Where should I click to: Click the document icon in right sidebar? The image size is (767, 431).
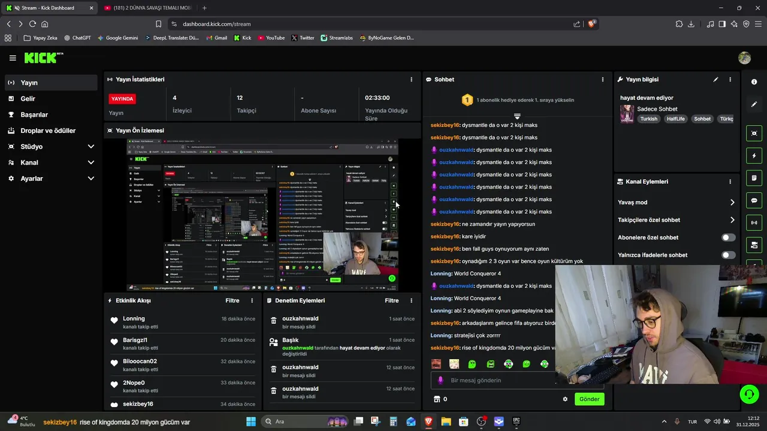point(754,178)
